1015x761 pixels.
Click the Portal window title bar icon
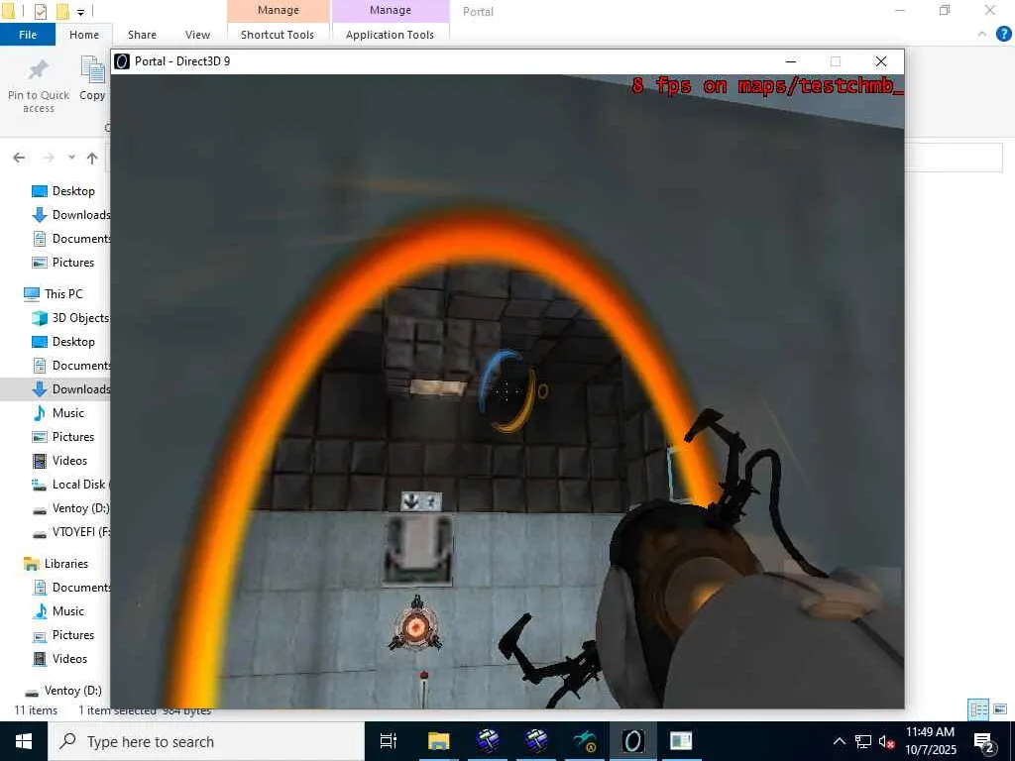[x=122, y=60]
